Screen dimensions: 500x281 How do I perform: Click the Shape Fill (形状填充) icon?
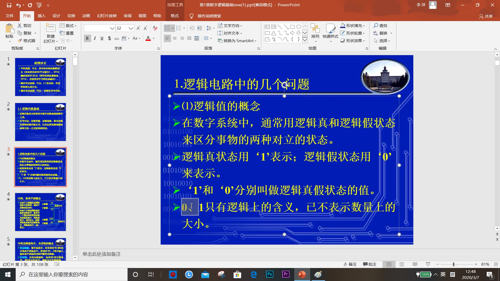(342, 25)
